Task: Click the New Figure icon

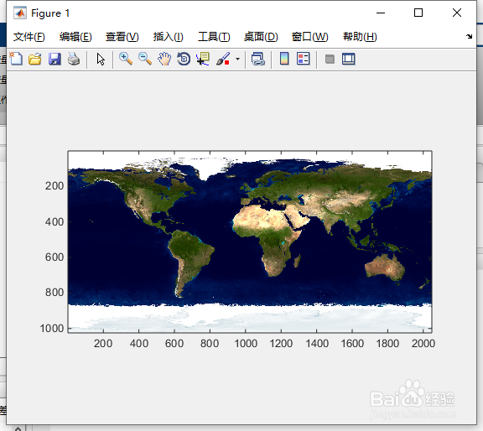Action: [16, 59]
